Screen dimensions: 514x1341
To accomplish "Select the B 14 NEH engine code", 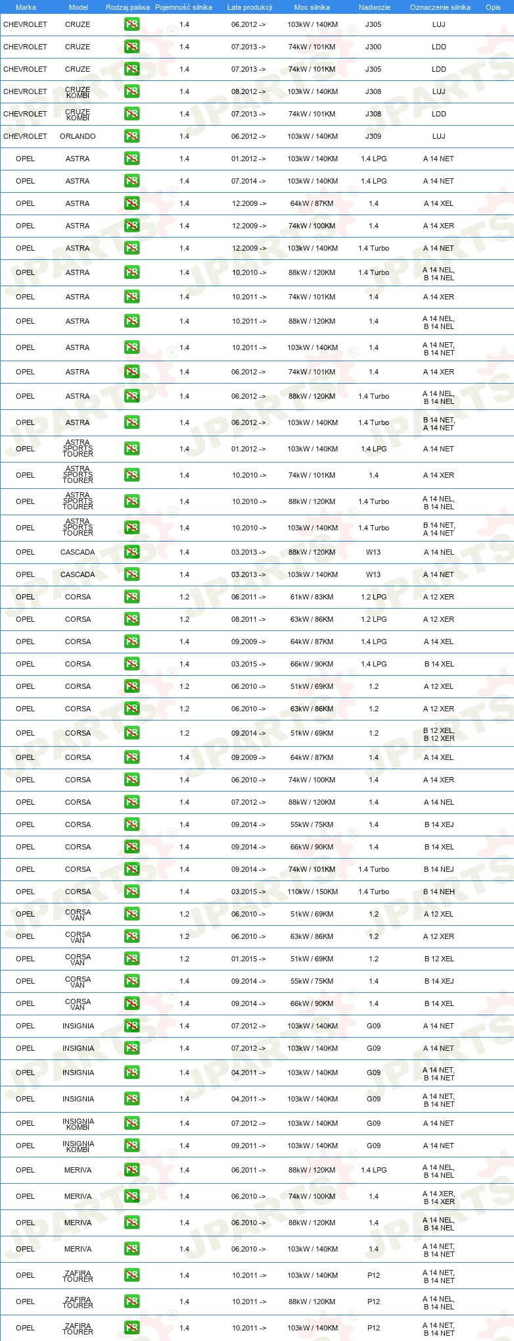I will tap(439, 892).
